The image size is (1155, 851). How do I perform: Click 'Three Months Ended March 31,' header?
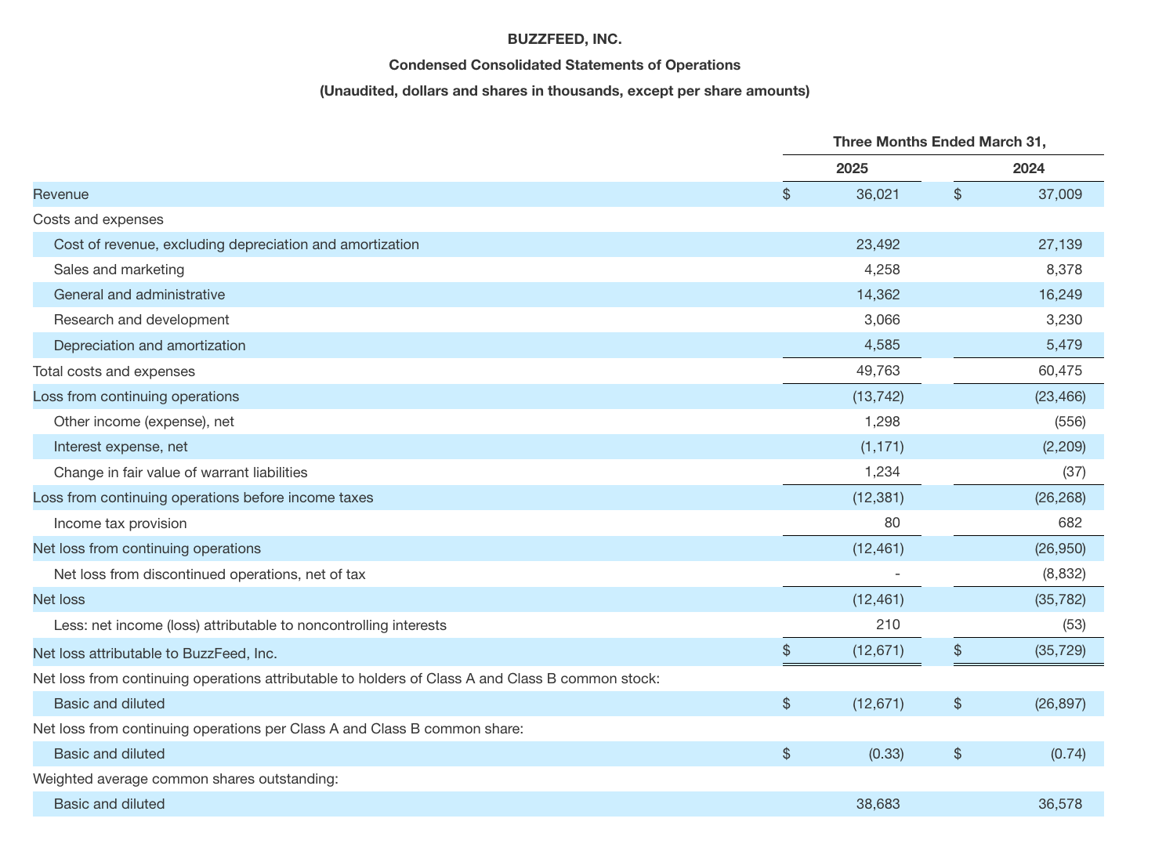940,142
